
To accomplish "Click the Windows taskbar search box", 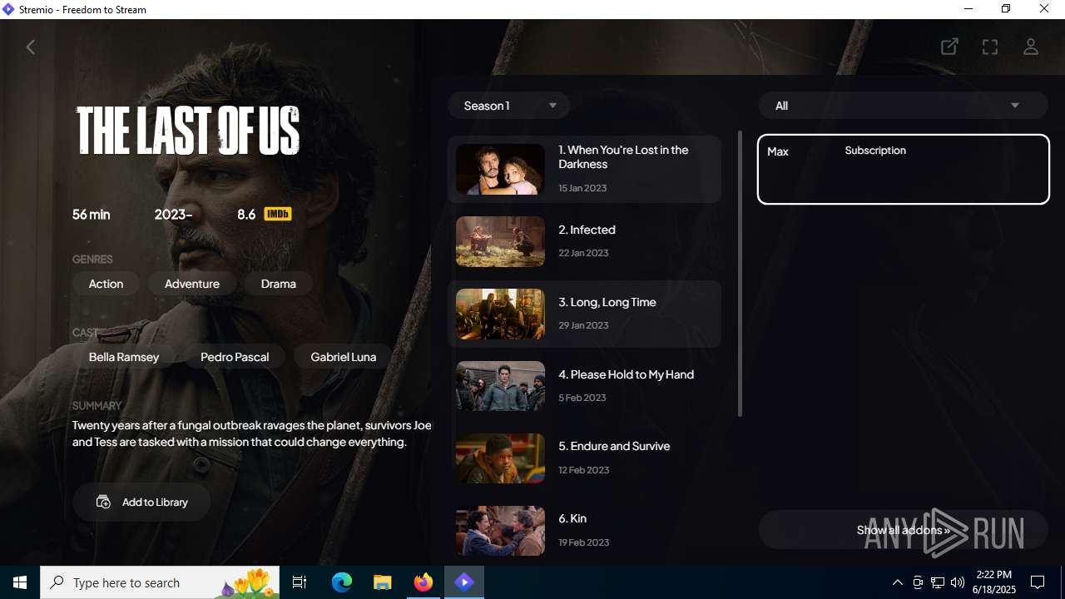I will coord(161,582).
